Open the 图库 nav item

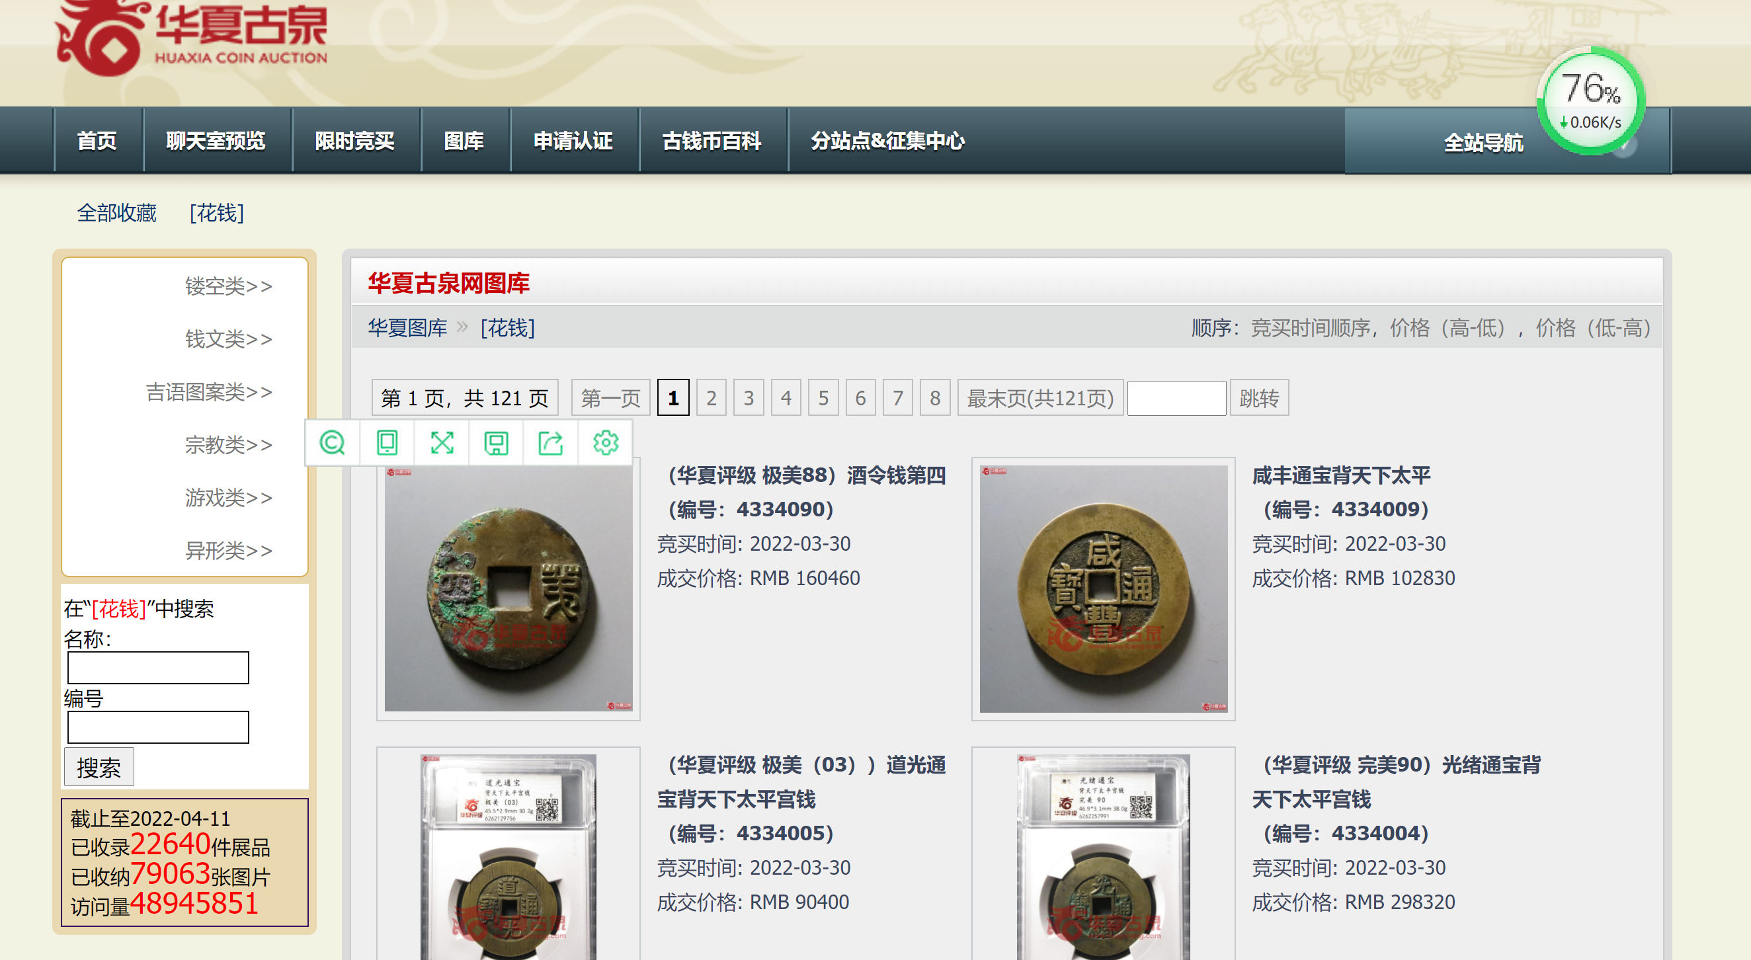point(464,141)
